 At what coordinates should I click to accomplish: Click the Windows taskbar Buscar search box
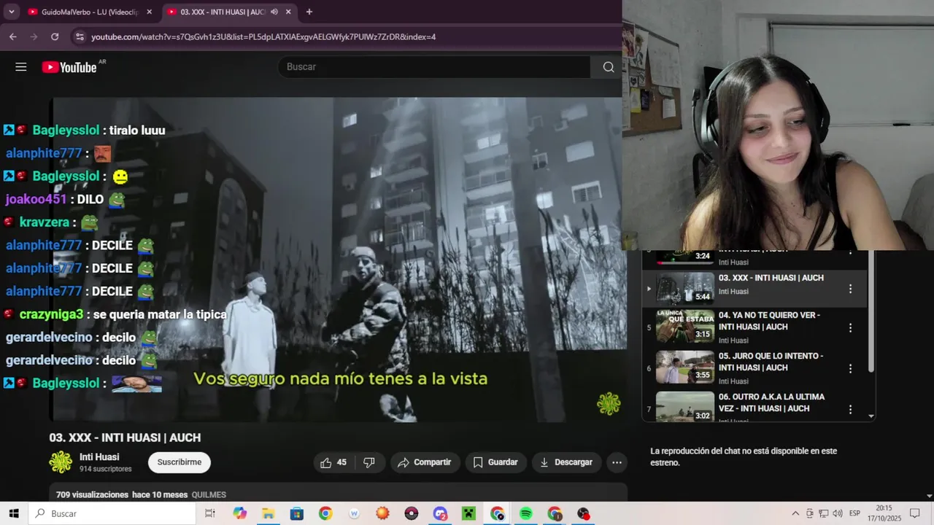pos(112,513)
